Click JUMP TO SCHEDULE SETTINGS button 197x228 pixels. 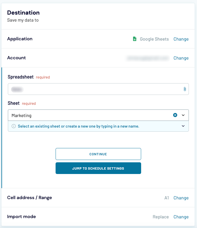click(98, 168)
